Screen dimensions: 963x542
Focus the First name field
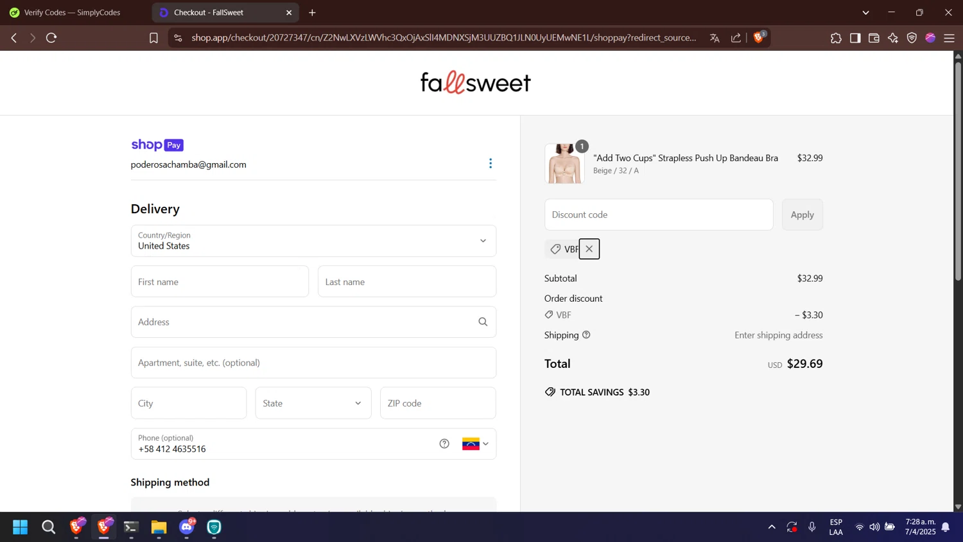pyautogui.click(x=220, y=281)
